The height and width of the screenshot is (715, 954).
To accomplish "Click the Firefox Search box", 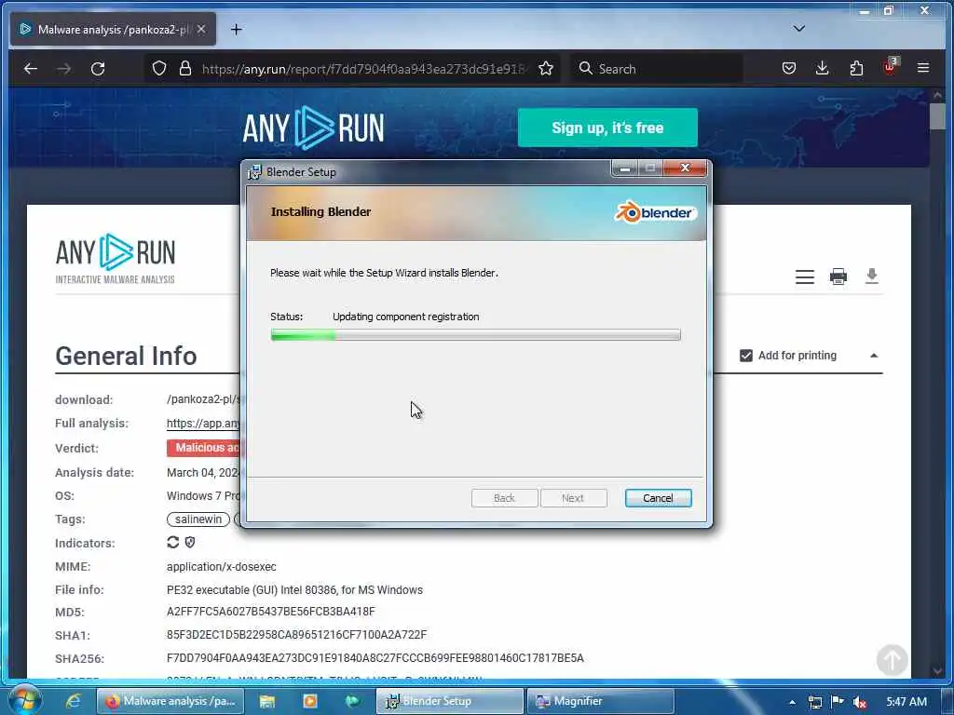I will point(657,69).
